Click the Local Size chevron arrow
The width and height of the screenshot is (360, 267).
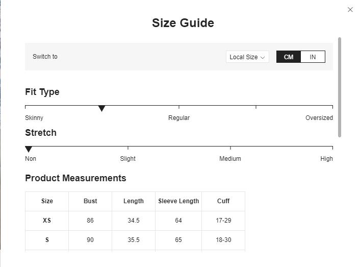263,58
